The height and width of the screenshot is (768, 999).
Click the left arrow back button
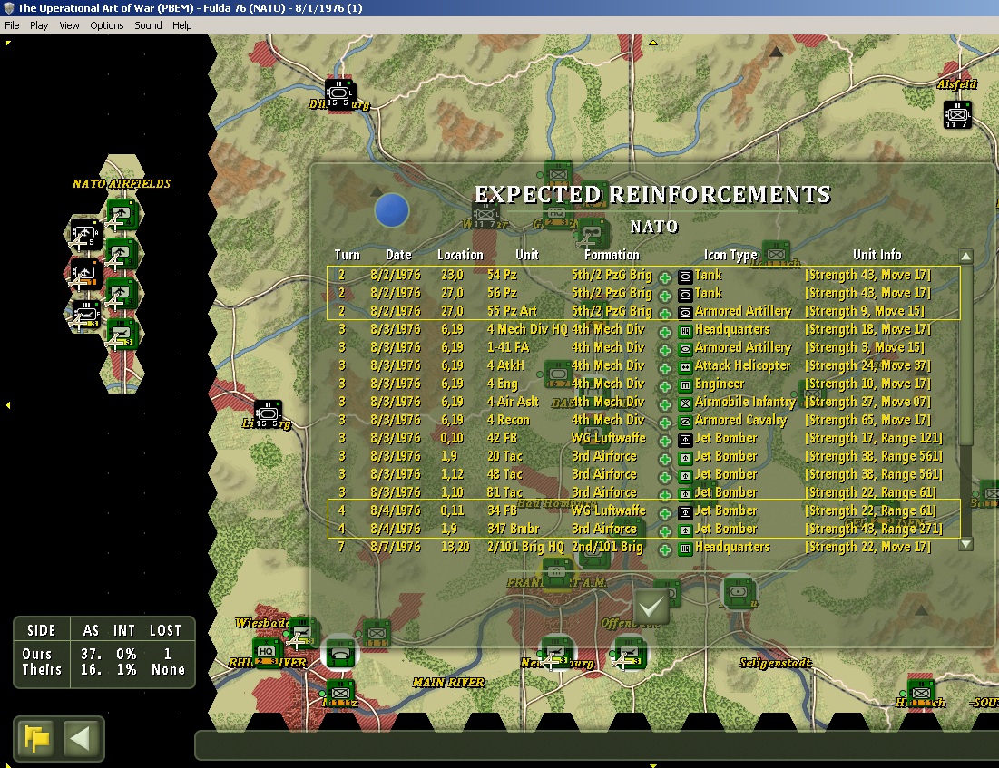80,739
